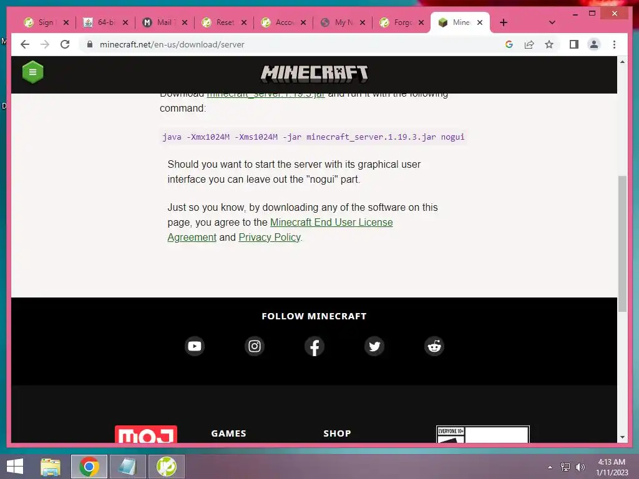Open the green circular app in the taskbar

pyautogui.click(x=166, y=467)
